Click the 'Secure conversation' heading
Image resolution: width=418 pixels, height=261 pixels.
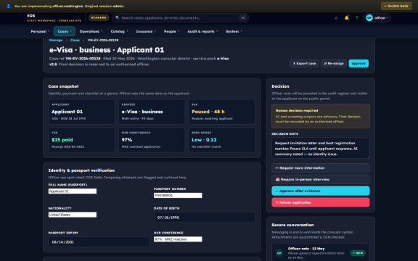(292, 225)
